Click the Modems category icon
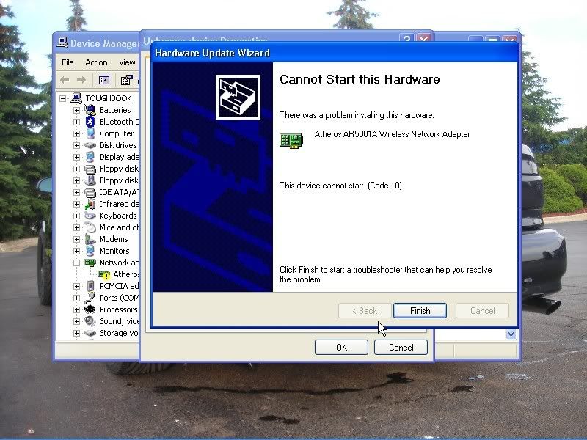Image resolution: width=587 pixels, height=440 pixels. 90,239
